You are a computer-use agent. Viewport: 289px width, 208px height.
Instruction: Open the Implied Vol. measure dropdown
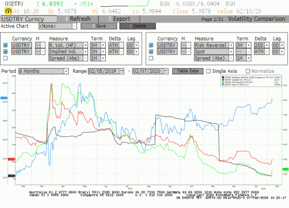tap(85, 51)
